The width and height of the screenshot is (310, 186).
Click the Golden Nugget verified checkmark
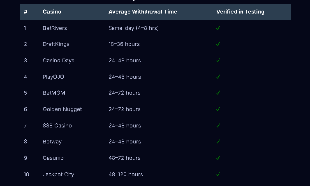click(218, 109)
